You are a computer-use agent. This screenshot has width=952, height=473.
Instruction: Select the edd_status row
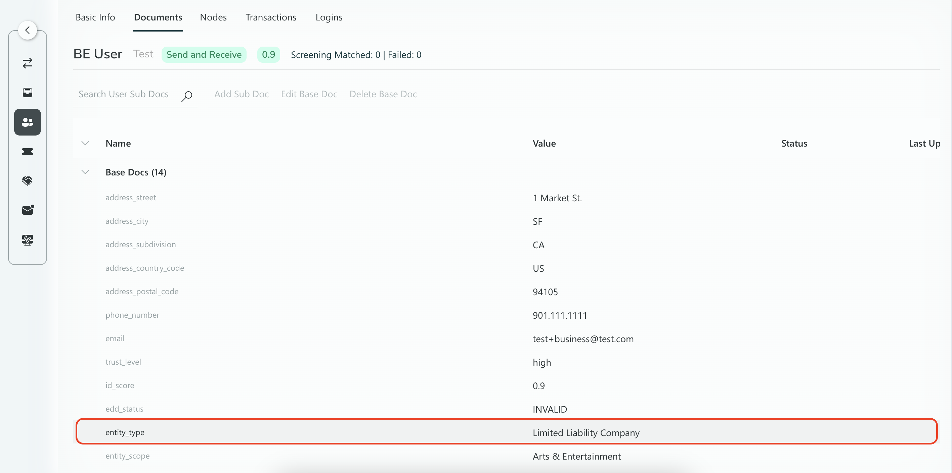pos(506,409)
